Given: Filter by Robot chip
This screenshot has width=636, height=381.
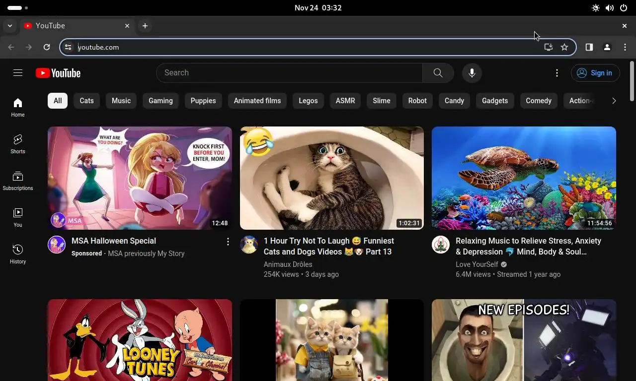Looking at the screenshot, I should [417, 101].
